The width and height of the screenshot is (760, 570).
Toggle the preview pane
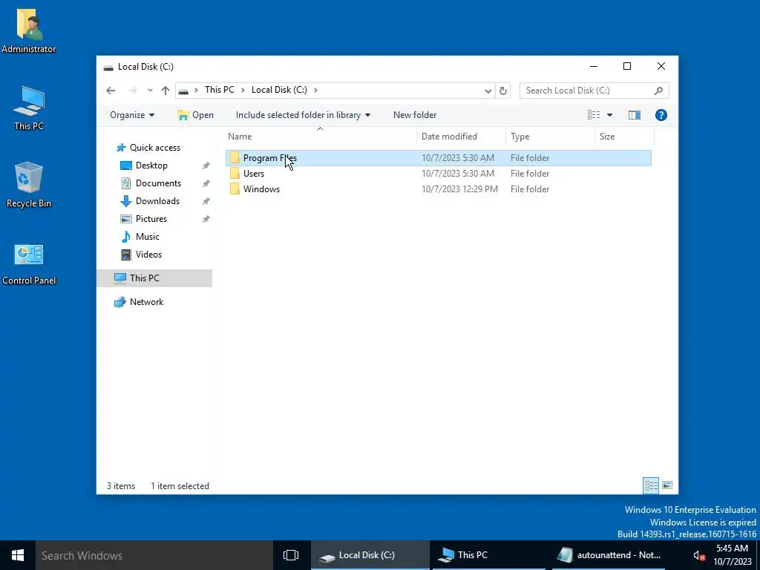(x=635, y=115)
